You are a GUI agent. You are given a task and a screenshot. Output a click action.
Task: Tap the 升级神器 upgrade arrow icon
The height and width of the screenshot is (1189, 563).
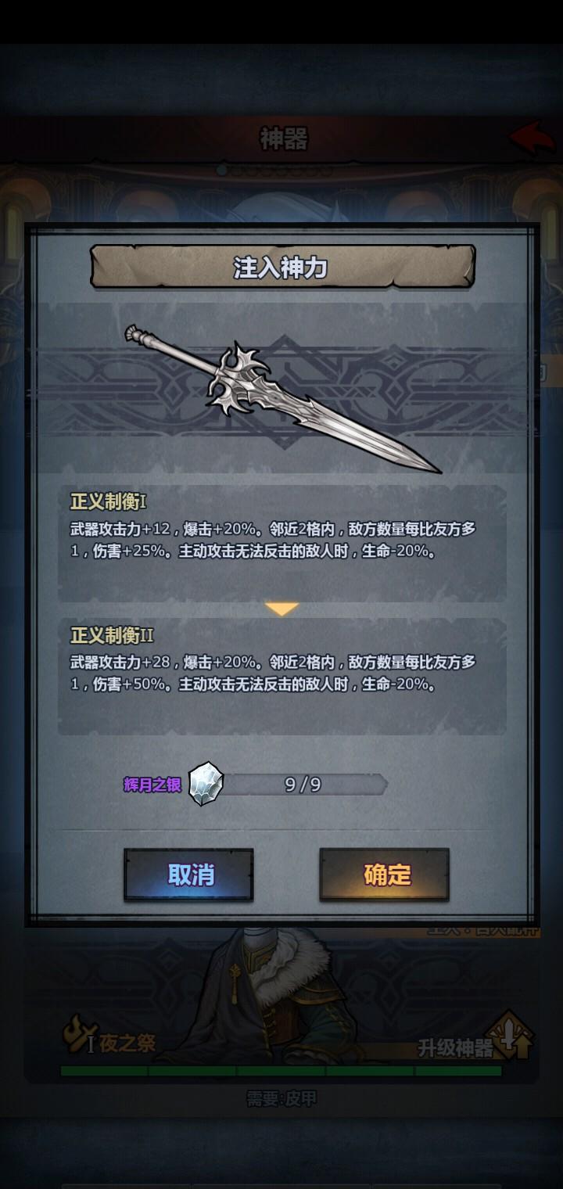point(511,1037)
